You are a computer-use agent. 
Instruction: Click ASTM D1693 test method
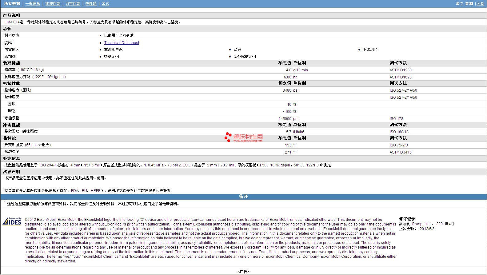[401, 77]
